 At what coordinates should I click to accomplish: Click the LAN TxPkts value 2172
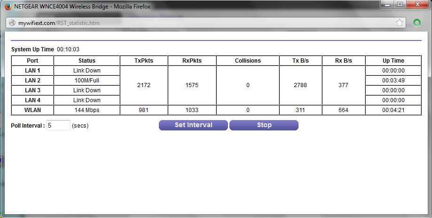point(144,85)
